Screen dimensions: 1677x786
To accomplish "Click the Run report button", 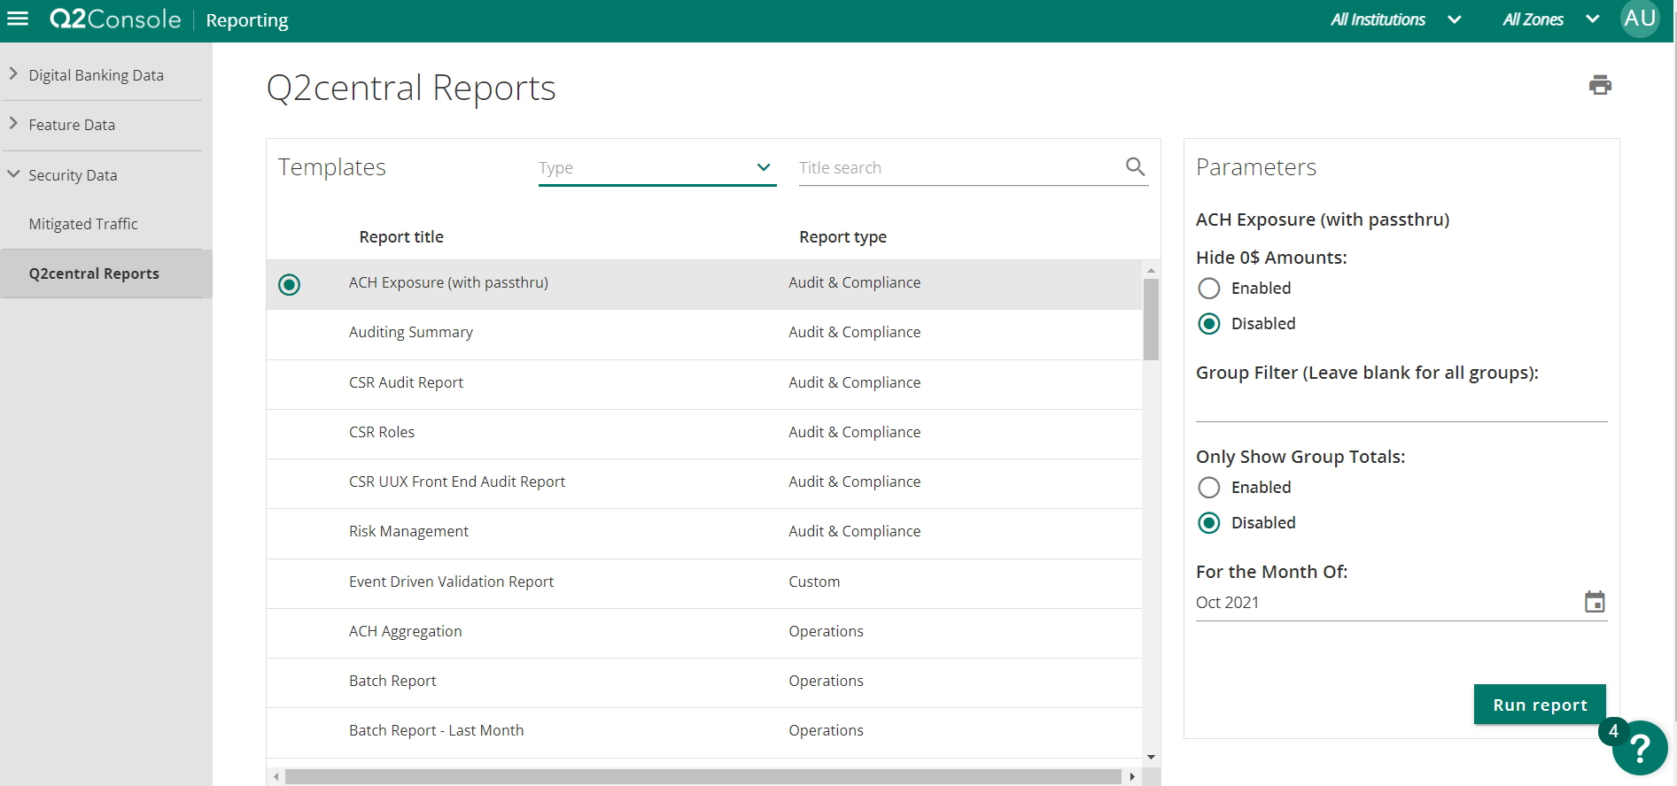I will tap(1540, 705).
